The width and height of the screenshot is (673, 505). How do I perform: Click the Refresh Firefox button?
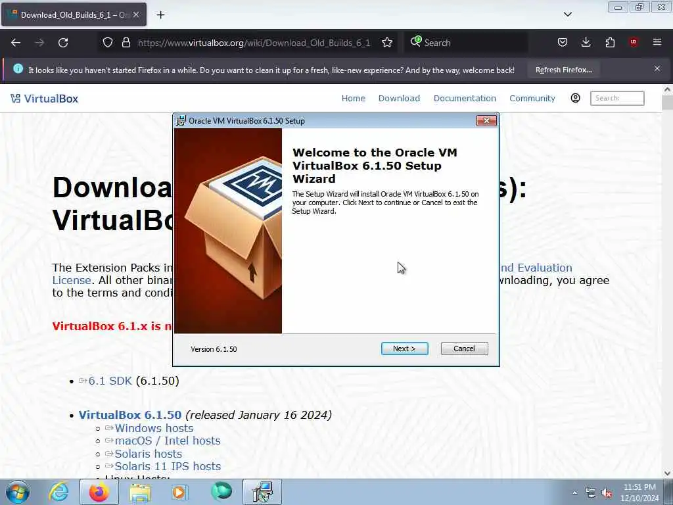563,70
